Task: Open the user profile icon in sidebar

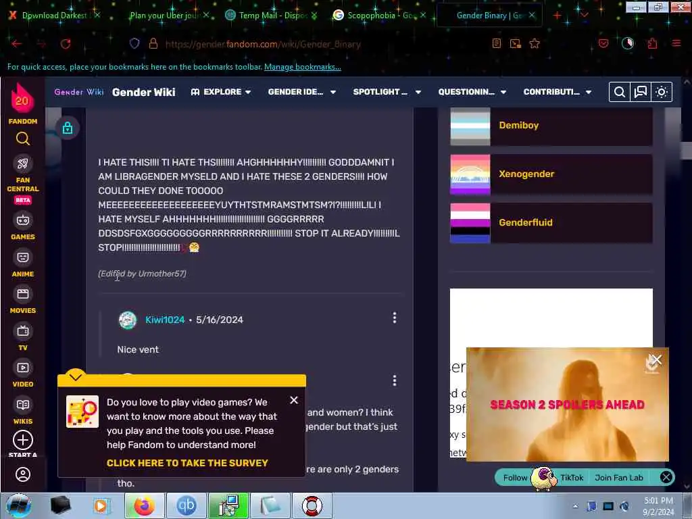Action: pos(23,474)
